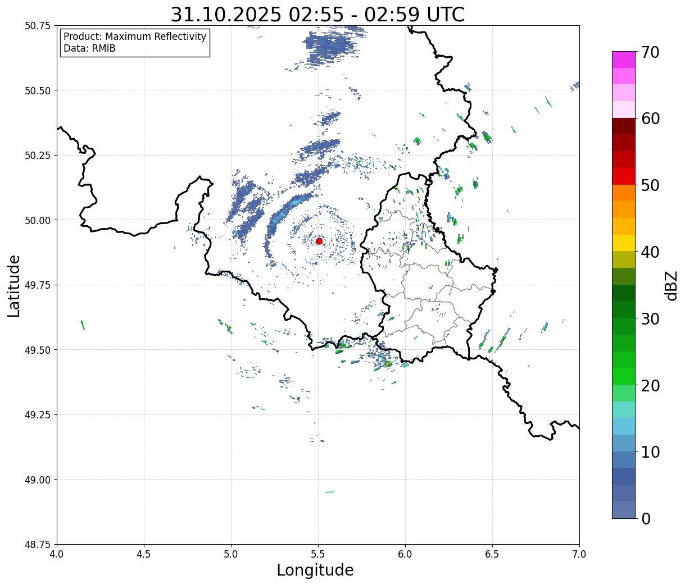The height and width of the screenshot is (584, 685).
Task: Click the 'dBZ' colorbar label
Action: 671,285
